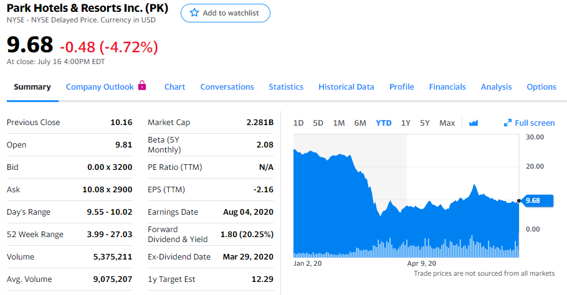Open the Company Outlook tab
Screen dimensions: 567x295
100,87
